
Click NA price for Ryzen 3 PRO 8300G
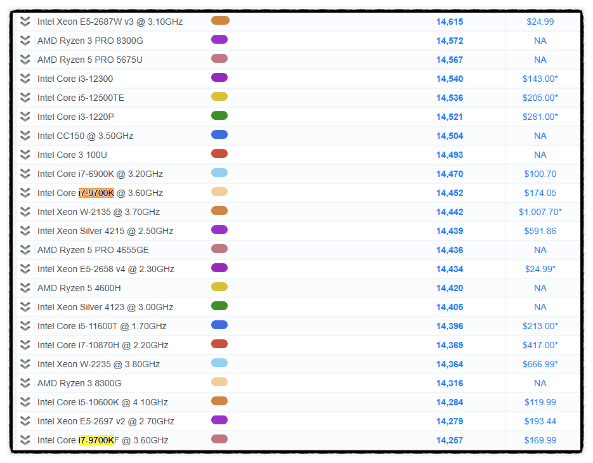(x=540, y=41)
